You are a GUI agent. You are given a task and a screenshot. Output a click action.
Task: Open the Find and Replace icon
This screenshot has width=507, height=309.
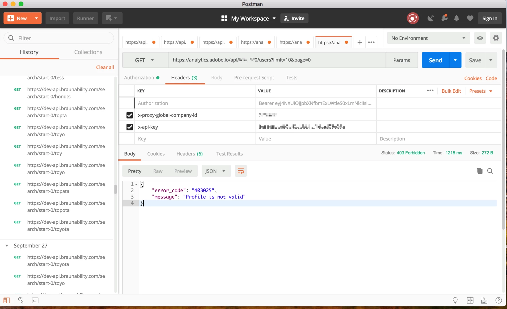pos(21,300)
